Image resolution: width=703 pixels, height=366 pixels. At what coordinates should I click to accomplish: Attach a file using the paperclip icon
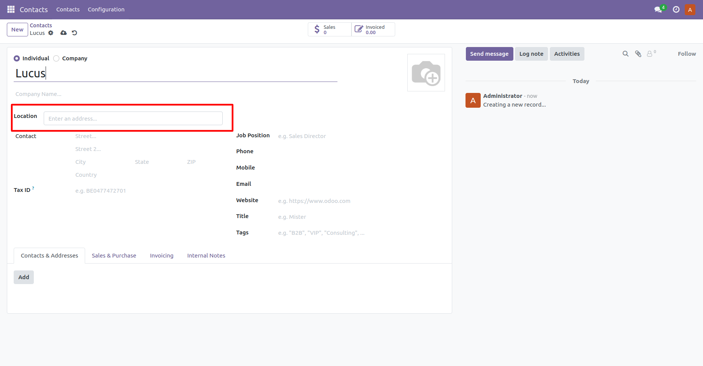(x=638, y=53)
